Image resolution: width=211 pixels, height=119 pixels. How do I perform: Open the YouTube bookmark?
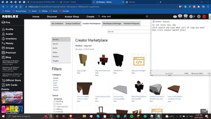(64, 11)
